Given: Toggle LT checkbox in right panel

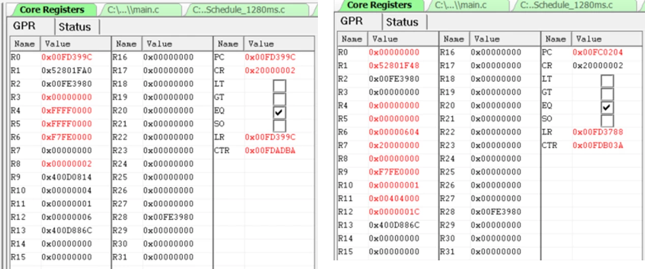Looking at the screenshot, I should tap(607, 80).
